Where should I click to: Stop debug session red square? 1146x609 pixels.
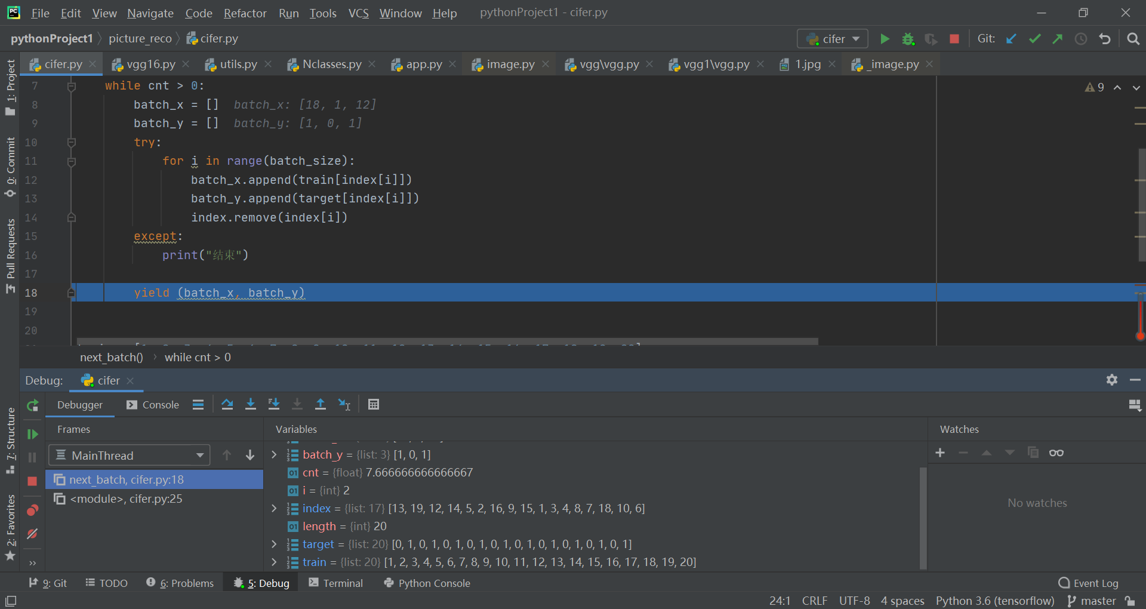[x=32, y=481]
